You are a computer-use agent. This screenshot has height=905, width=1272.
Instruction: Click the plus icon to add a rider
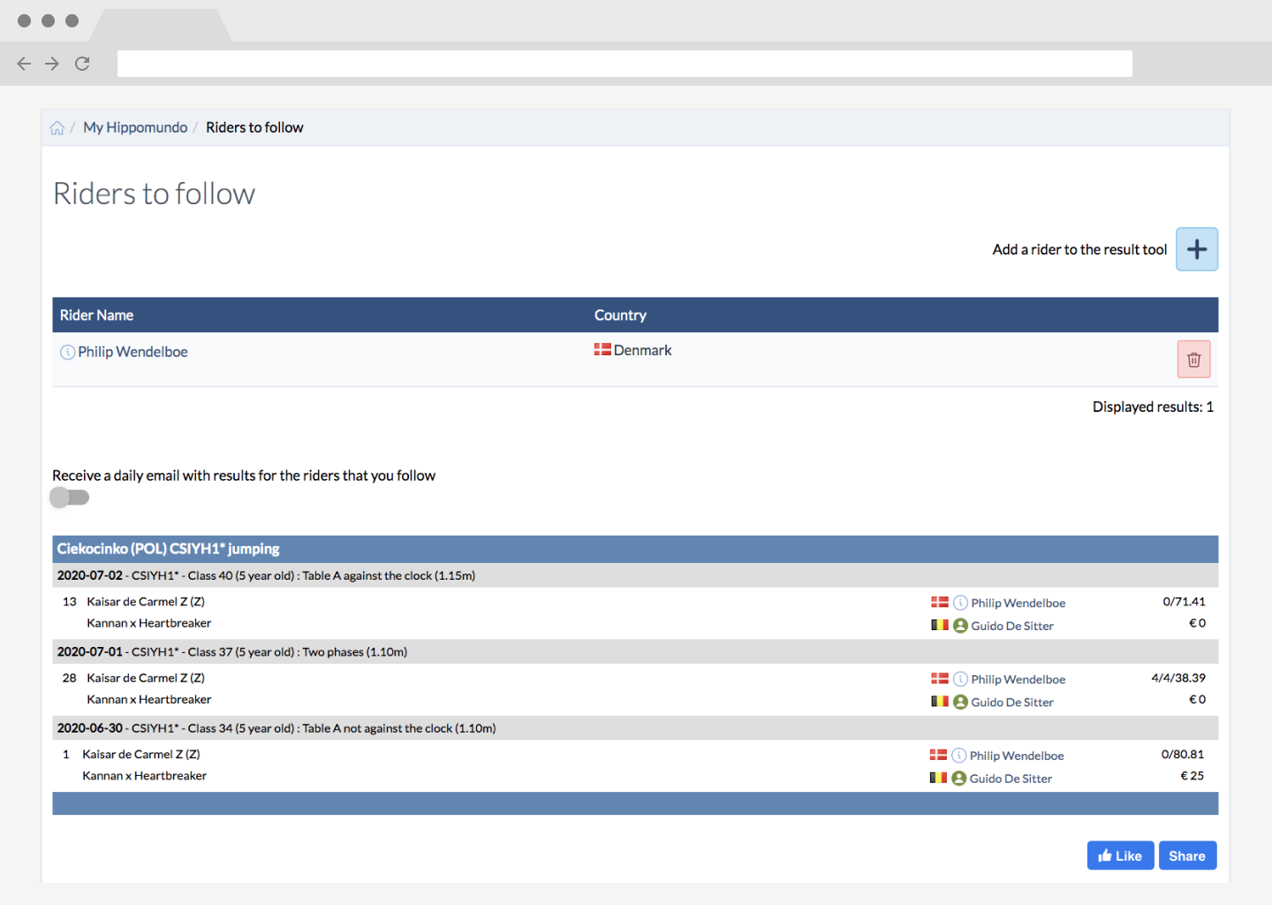tap(1197, 249)
